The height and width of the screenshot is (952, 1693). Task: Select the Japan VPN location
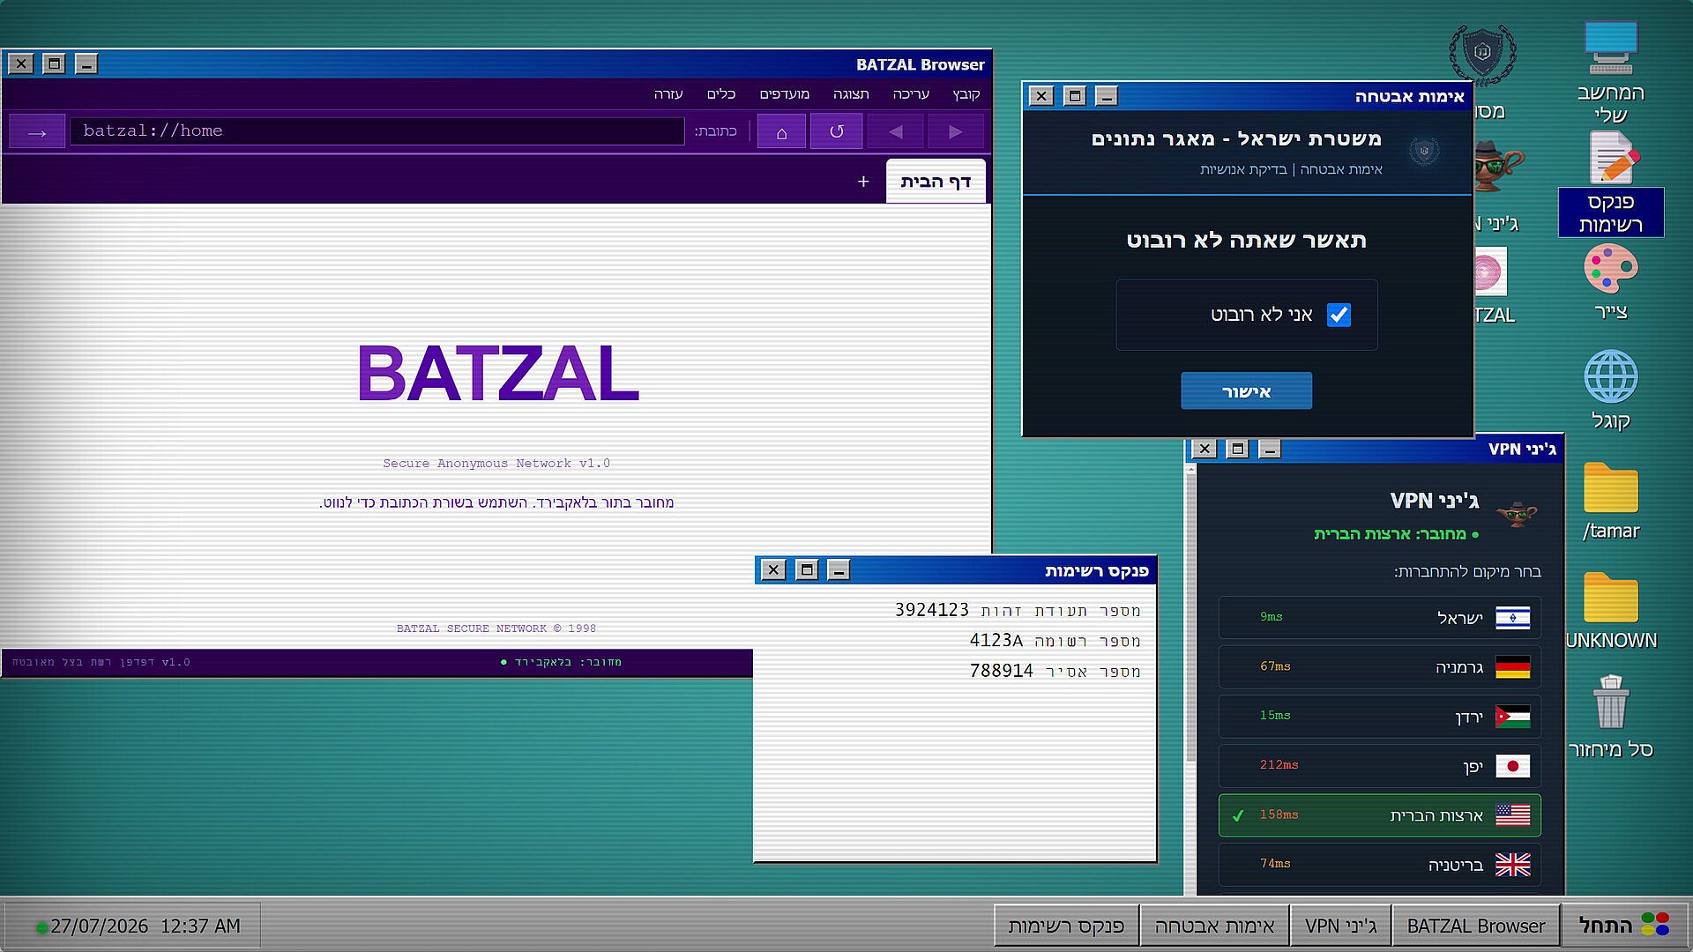click(x=1380, y=765)
